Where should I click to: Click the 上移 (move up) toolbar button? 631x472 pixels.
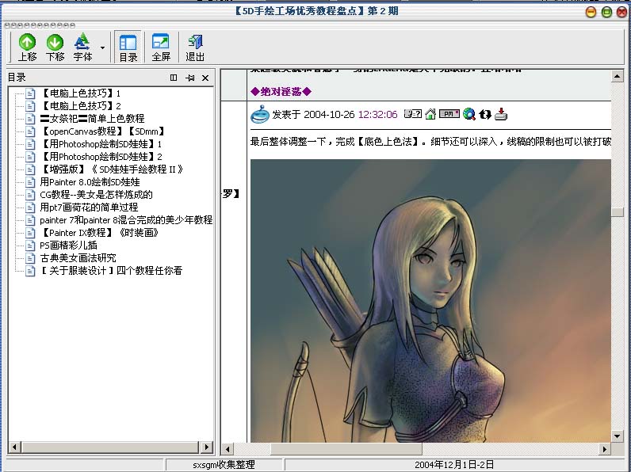[x=28, y=48]
